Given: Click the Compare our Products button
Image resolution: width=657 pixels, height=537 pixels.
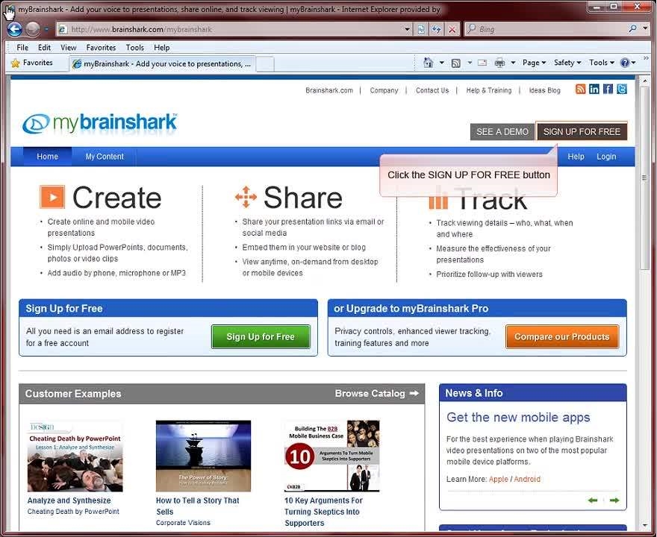Looking at the screenshot, I should click(562, 336).
